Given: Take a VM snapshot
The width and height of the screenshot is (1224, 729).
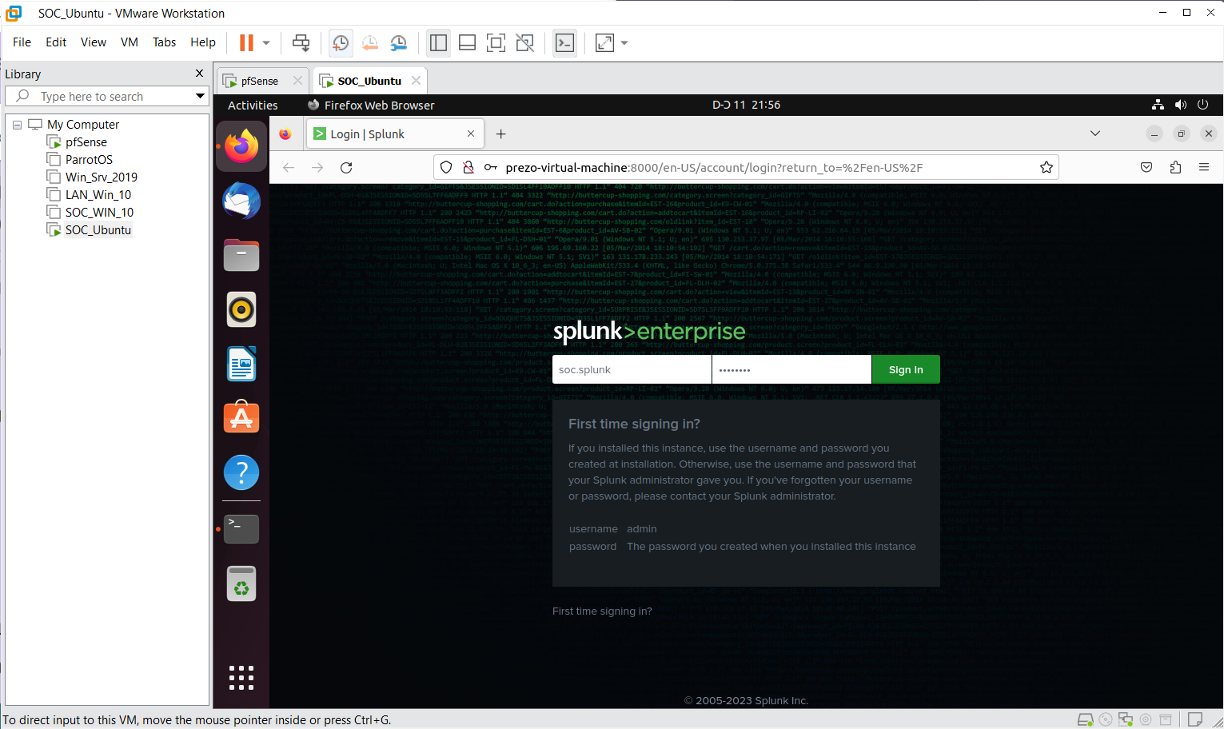Looking at the screenshot, I should (341, 42).
